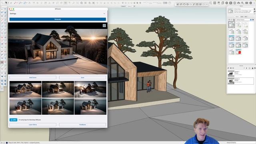Viewport: 256px width, 144px height.
Task: Click the add scene plus tab button
Action: coord(134,6)
